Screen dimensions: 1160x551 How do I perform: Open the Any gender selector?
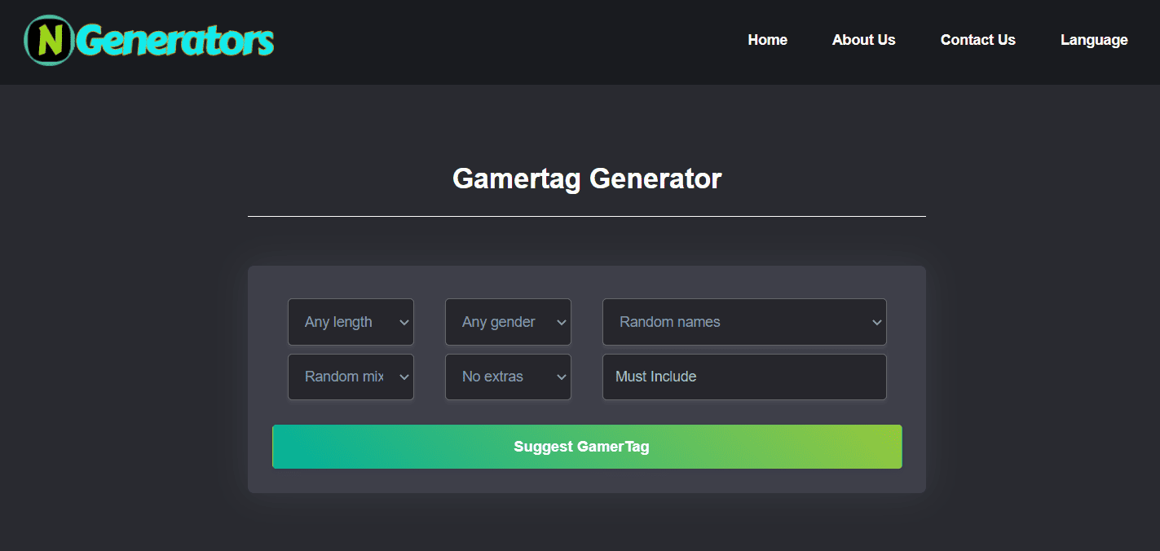click(508, 322)
